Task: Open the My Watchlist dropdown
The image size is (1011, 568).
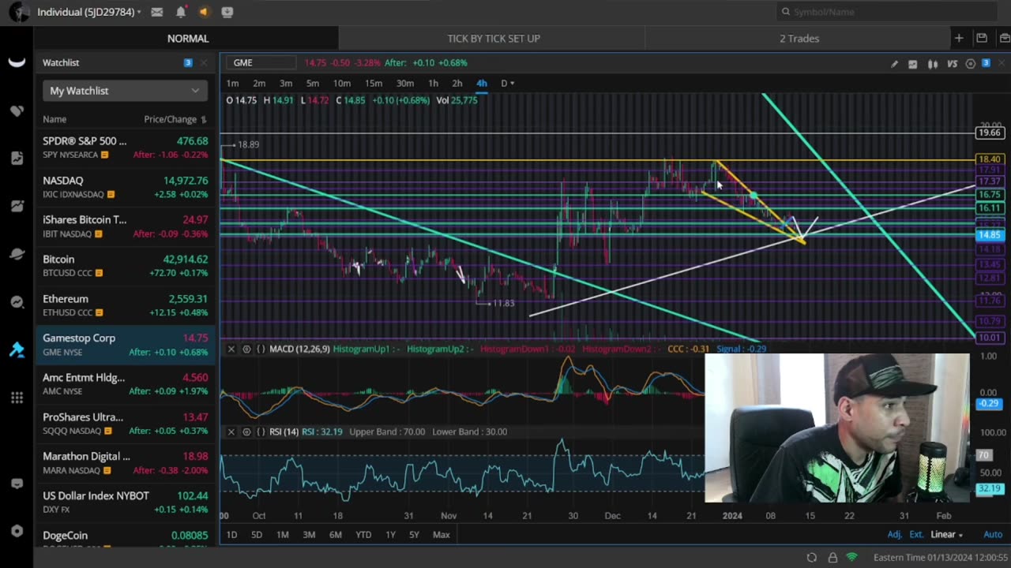Action: click(125, 91)
